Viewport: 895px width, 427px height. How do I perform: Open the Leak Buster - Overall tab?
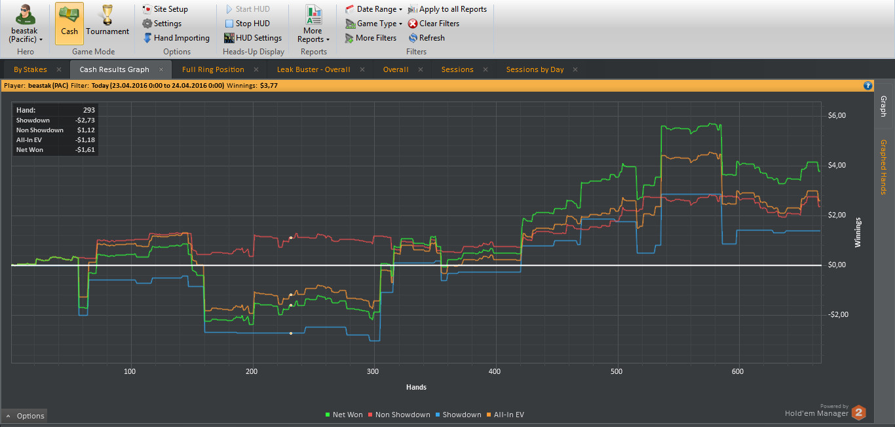(313, 69)
